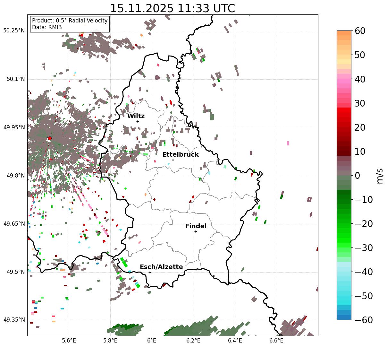Screen dimensions: 387x347
Task: Click the 50.25°N latitude tick label
Action: 14,31
